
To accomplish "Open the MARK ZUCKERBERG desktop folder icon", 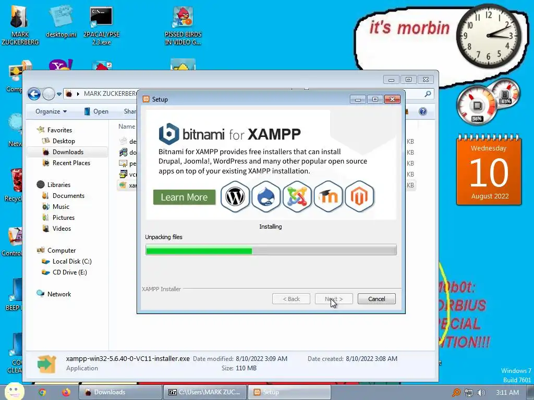I will [20, 25].
